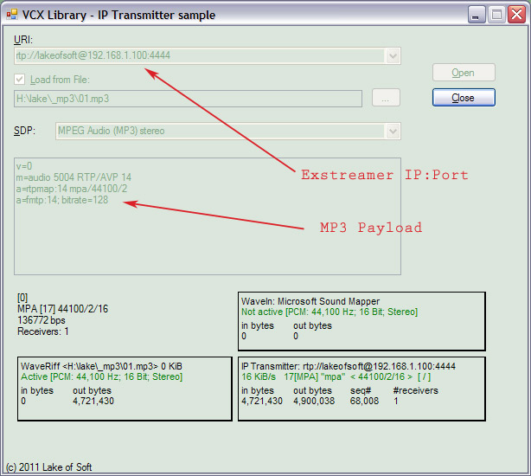
Task: Click the seq# value 68,008
Action: point(364,401)
